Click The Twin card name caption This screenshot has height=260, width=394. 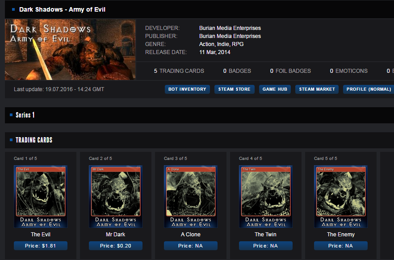click(x=265, y=235)
